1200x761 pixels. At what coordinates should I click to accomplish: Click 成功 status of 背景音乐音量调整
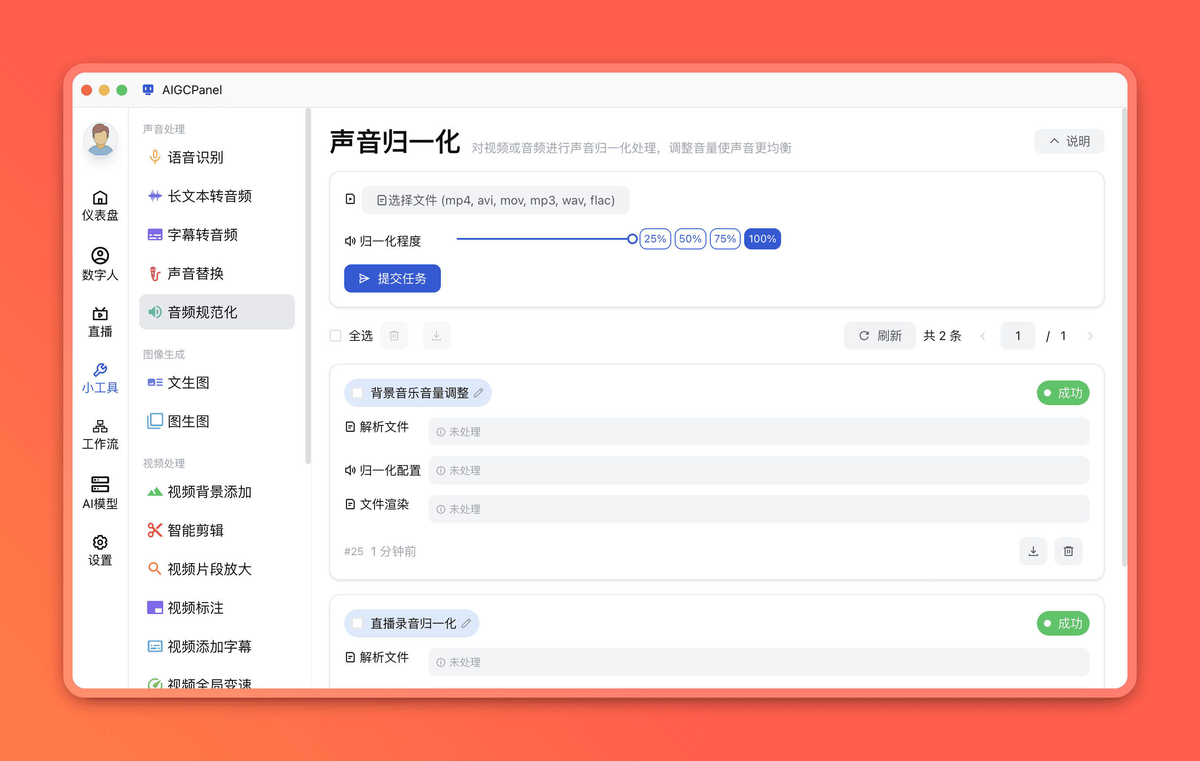click(1063, 393)
